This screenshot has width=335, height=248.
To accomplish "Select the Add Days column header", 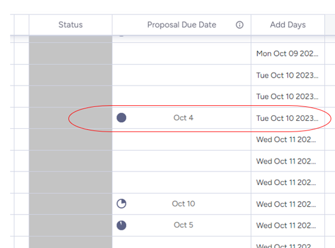I will pyautogui.click(x=288, y=25).
